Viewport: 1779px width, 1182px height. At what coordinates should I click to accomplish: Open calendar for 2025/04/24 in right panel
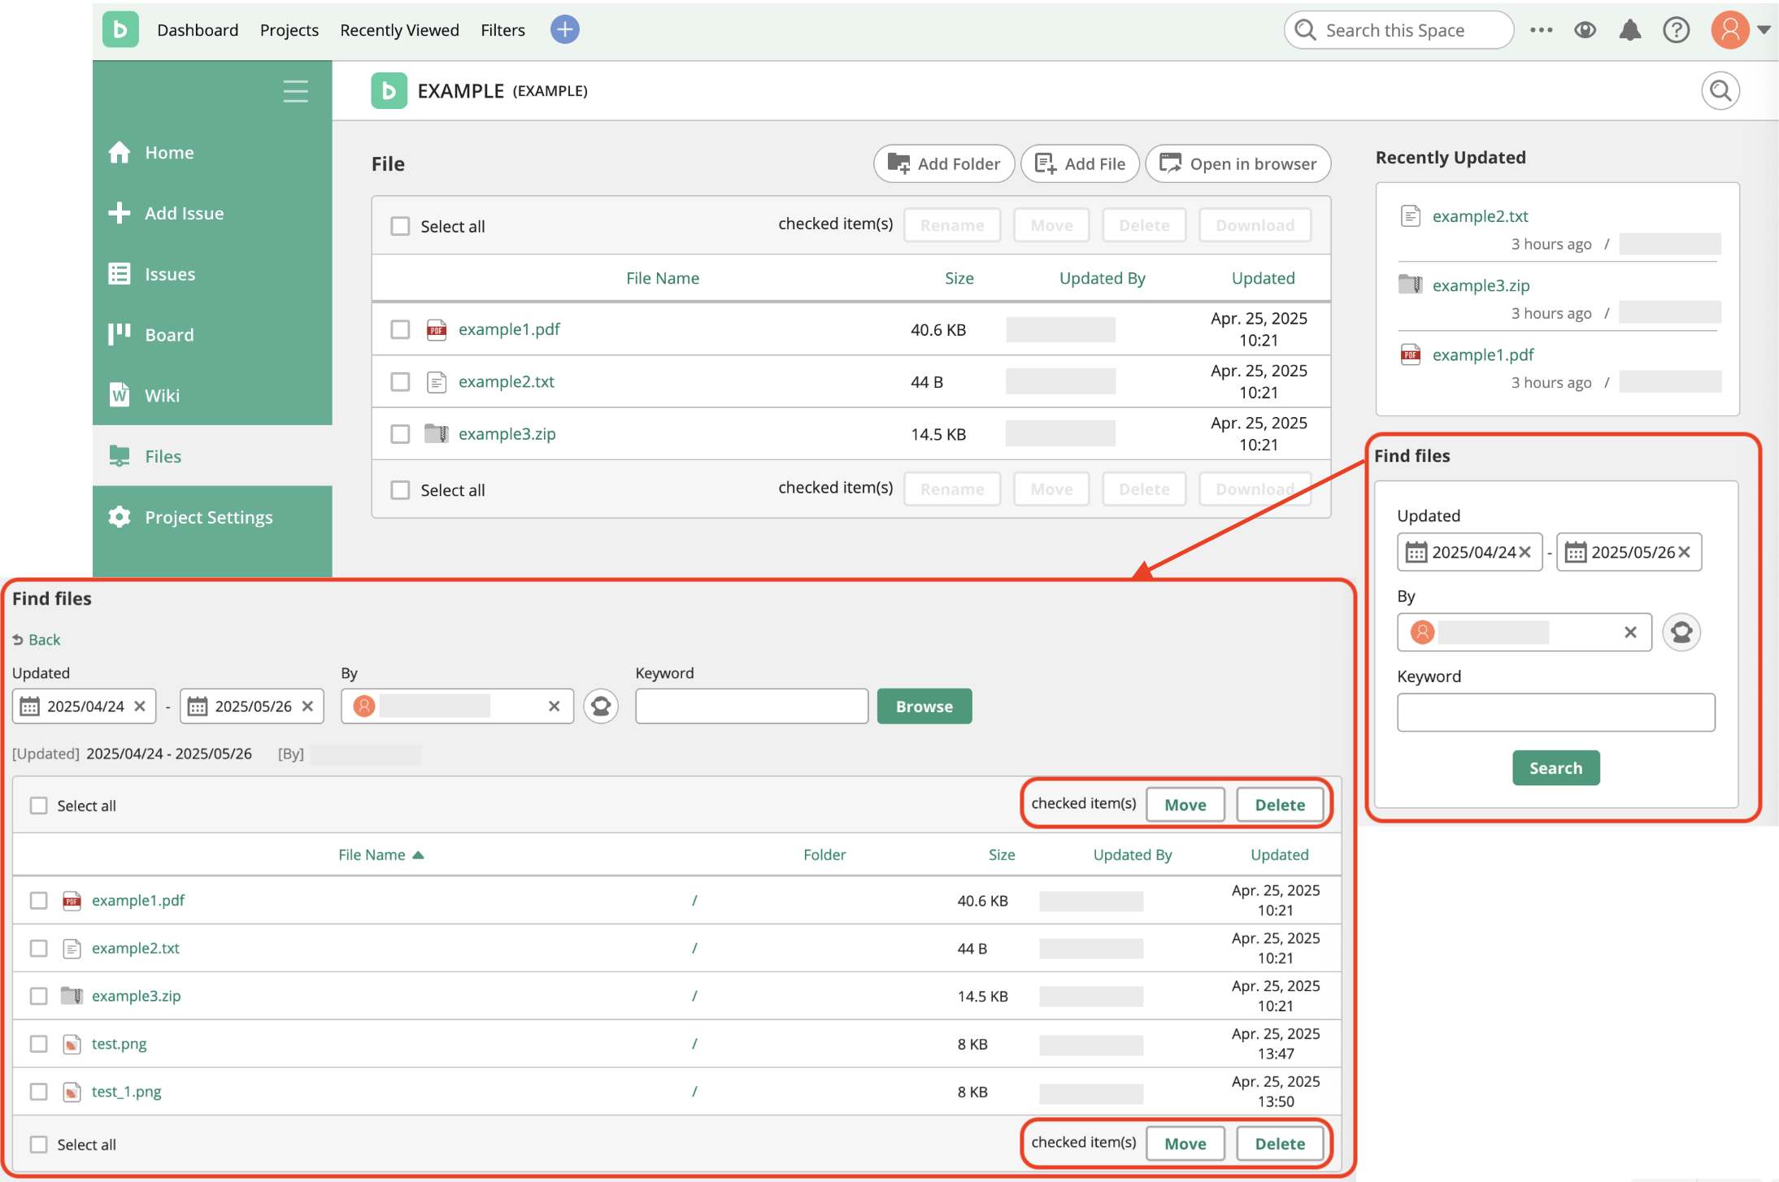click(x=1416, y=552)
